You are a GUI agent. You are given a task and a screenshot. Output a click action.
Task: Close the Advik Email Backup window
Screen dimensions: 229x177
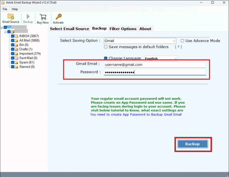[x=224, y=3]
